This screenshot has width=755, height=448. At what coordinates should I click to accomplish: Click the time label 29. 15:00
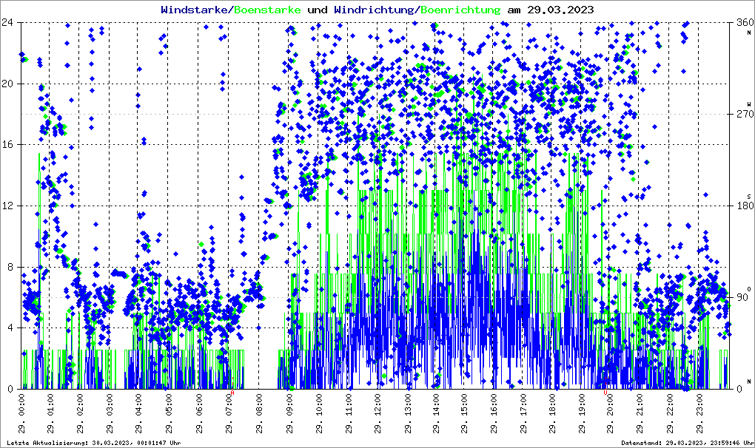tap(463, 413)
